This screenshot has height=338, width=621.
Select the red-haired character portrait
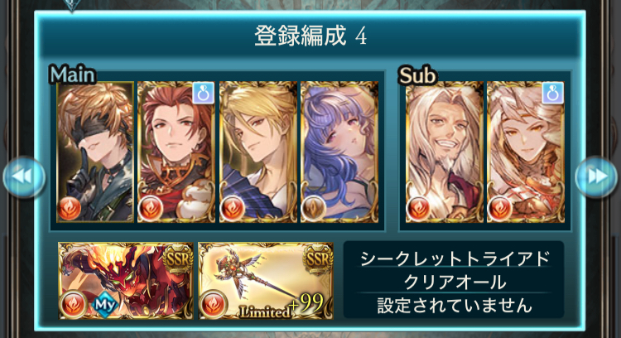click(x=176, y=152)
